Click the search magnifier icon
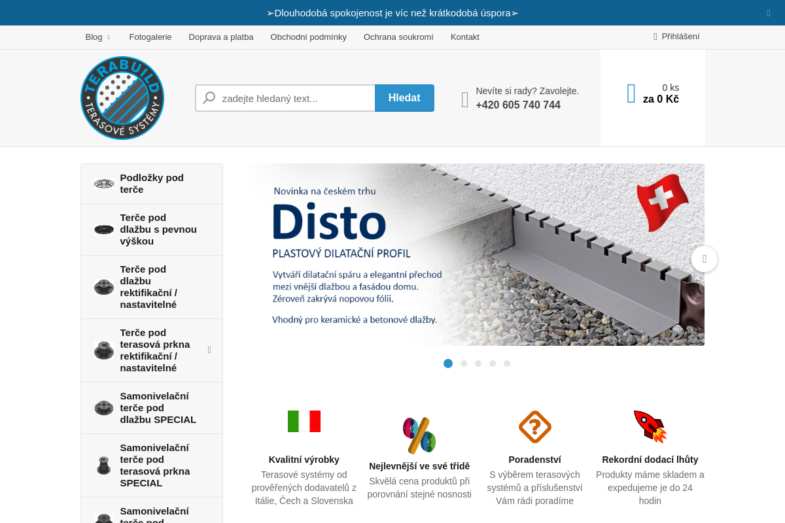This screenshot has height=523, width=785. click(x=209, y=98)
